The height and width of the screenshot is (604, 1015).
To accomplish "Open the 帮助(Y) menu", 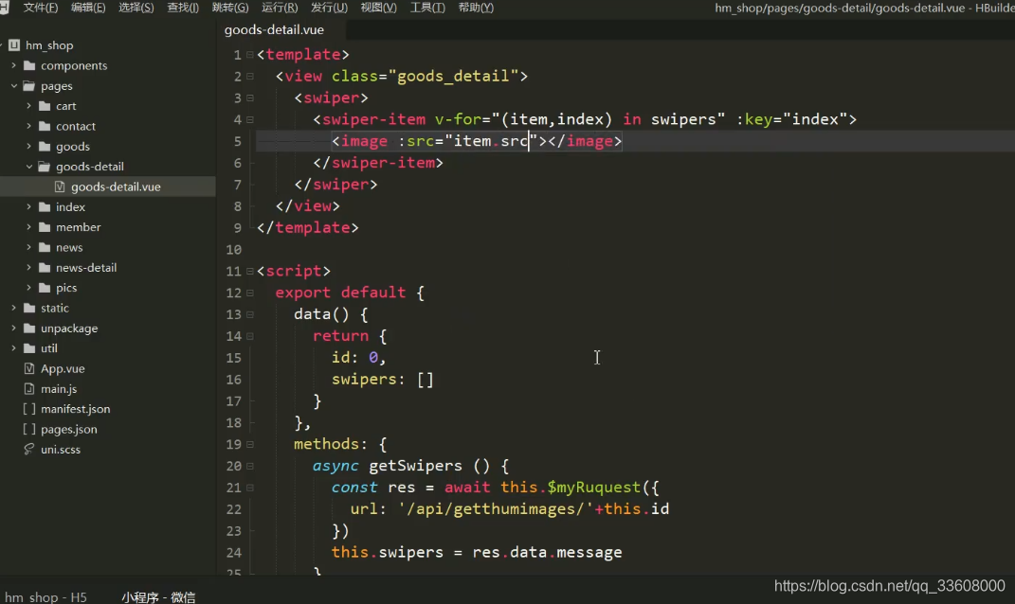I will (476, 8).
